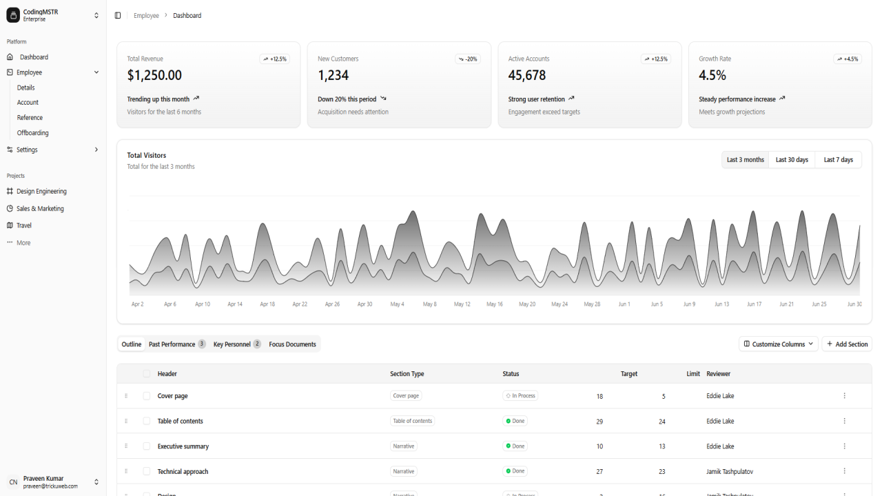Screen dimensions: 882x496
Task: Click the Sales & Marketing pie icon
Action: [10, 208]
